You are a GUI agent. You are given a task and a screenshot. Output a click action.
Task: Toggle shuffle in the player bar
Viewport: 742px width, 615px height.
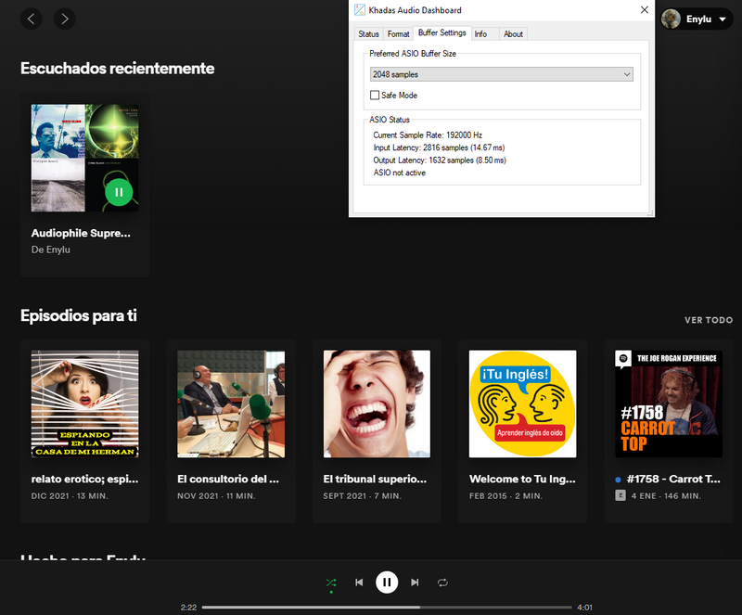(331, 583)
